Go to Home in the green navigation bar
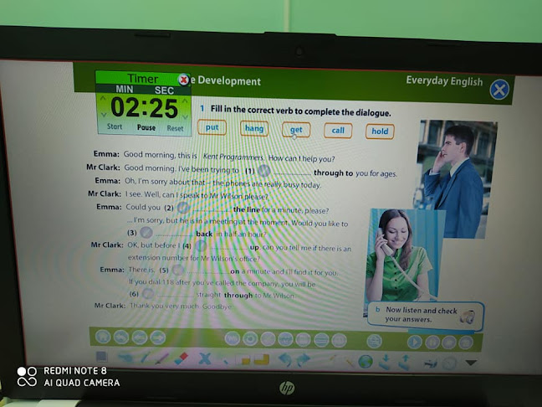 coord(103,337)
